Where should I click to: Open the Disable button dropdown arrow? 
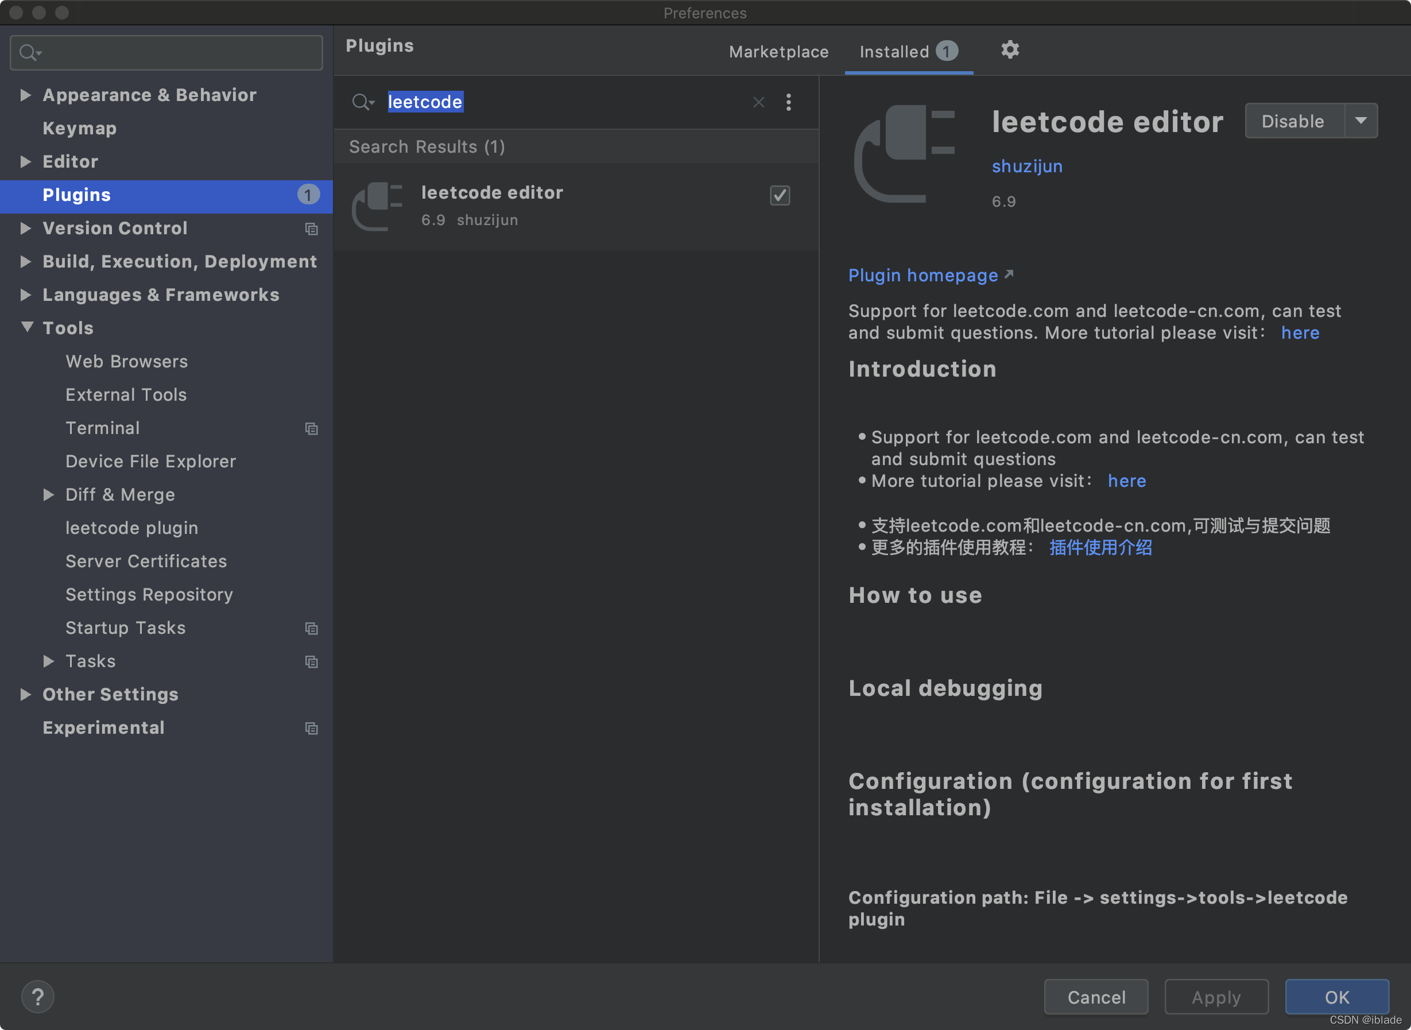[1360, 121]
